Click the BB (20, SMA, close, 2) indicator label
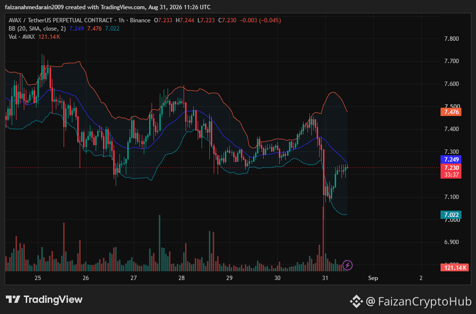The image size is (476, 314). click(37, 29)
